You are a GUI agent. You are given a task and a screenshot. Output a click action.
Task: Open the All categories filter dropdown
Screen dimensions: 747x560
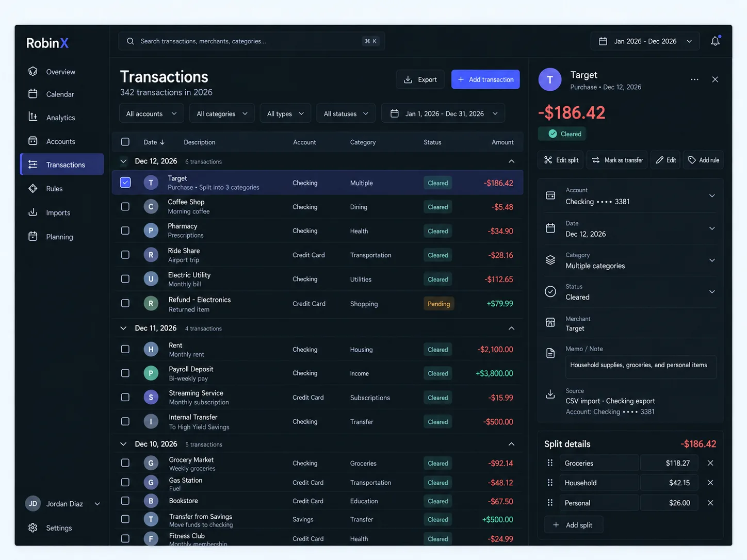point(222,113)
